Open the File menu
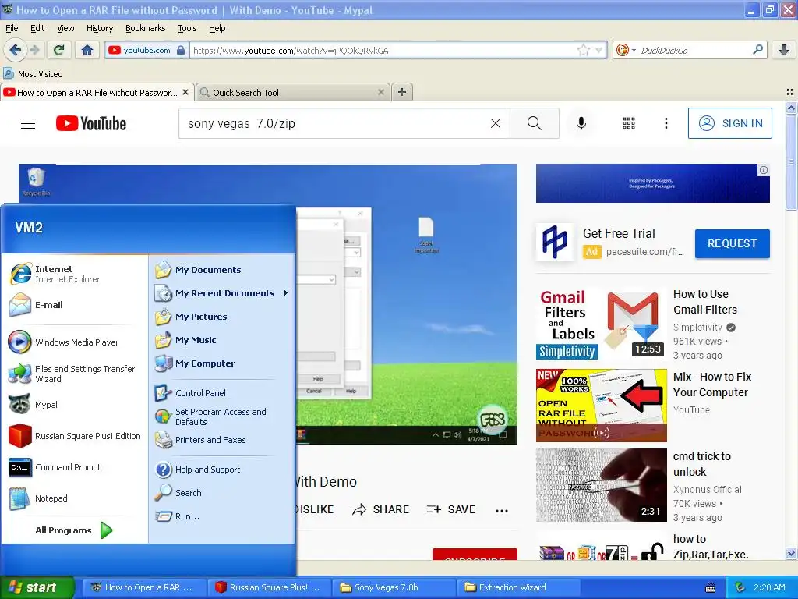This screenshot has height=599, width=798. (12, 28)
